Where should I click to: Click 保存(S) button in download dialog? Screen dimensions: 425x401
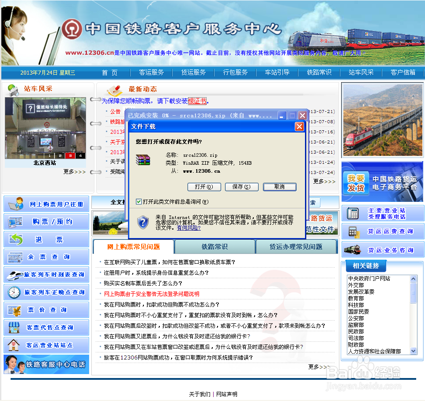coord(241,187)
